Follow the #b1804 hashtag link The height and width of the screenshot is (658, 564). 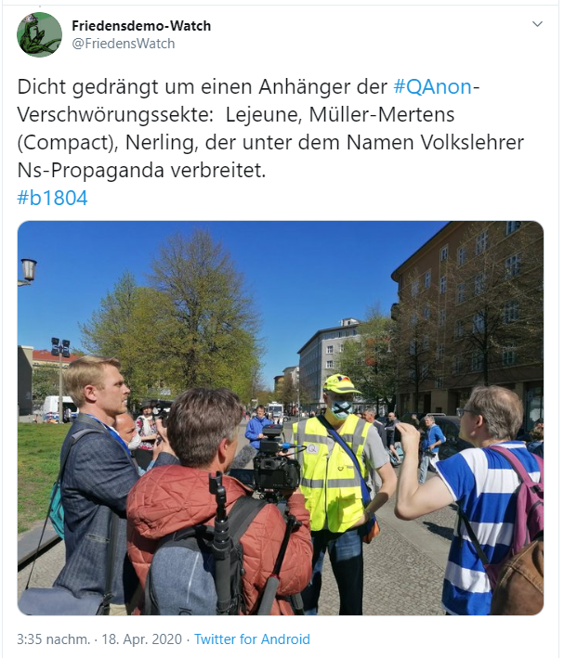(53, 198)
